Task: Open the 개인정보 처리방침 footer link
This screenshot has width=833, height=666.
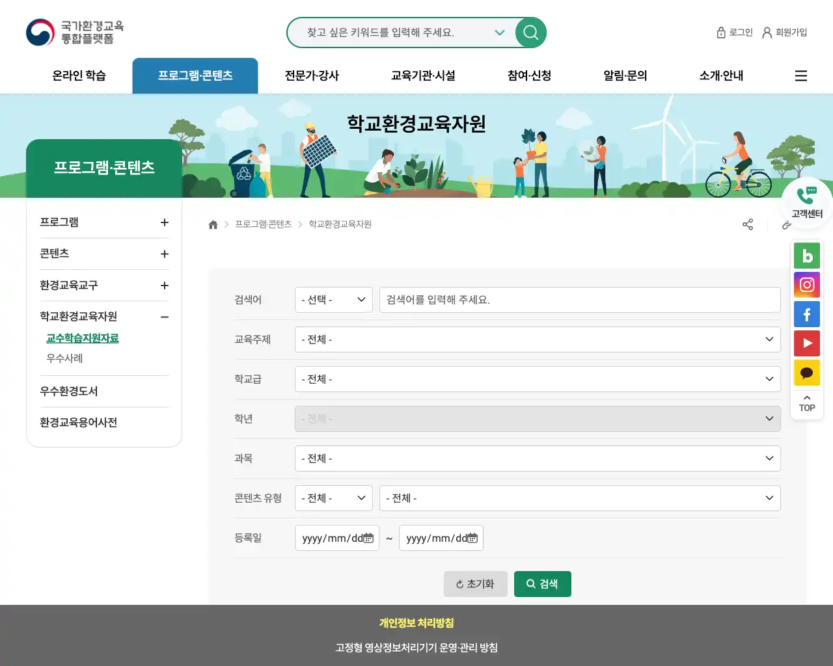Action: click(x=416, y=622)
